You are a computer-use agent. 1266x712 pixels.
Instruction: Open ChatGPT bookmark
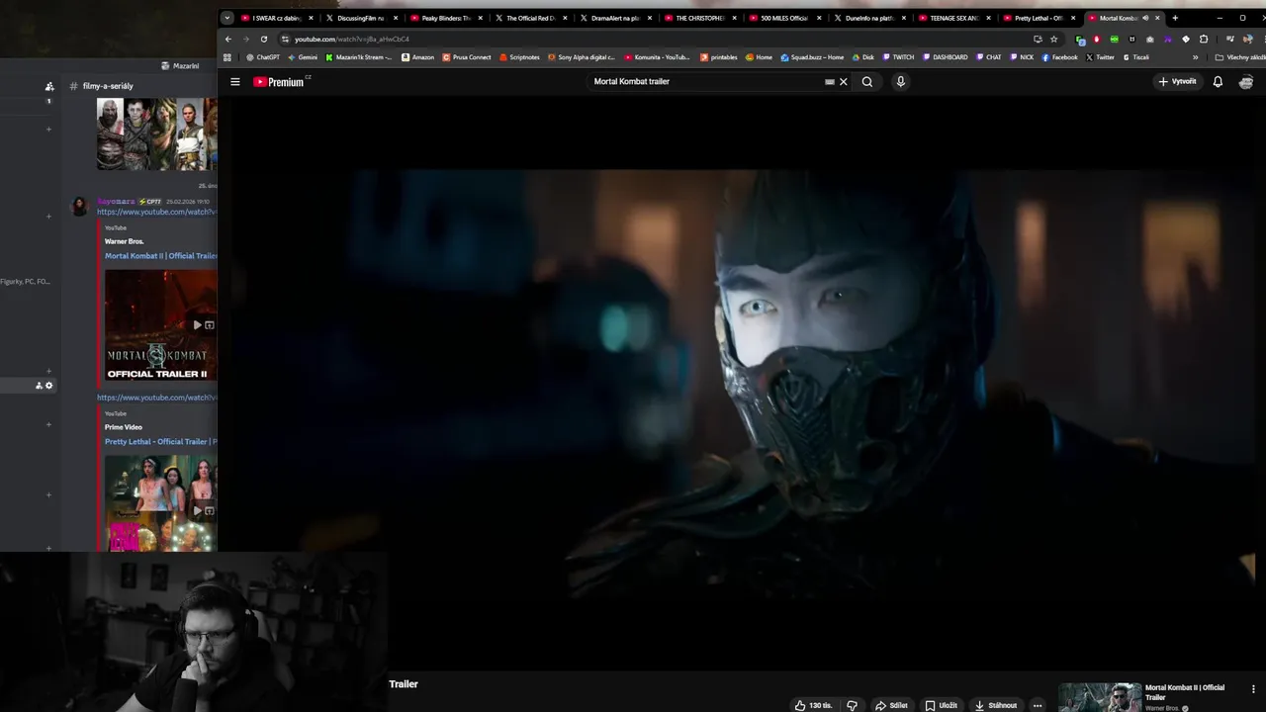263,57
